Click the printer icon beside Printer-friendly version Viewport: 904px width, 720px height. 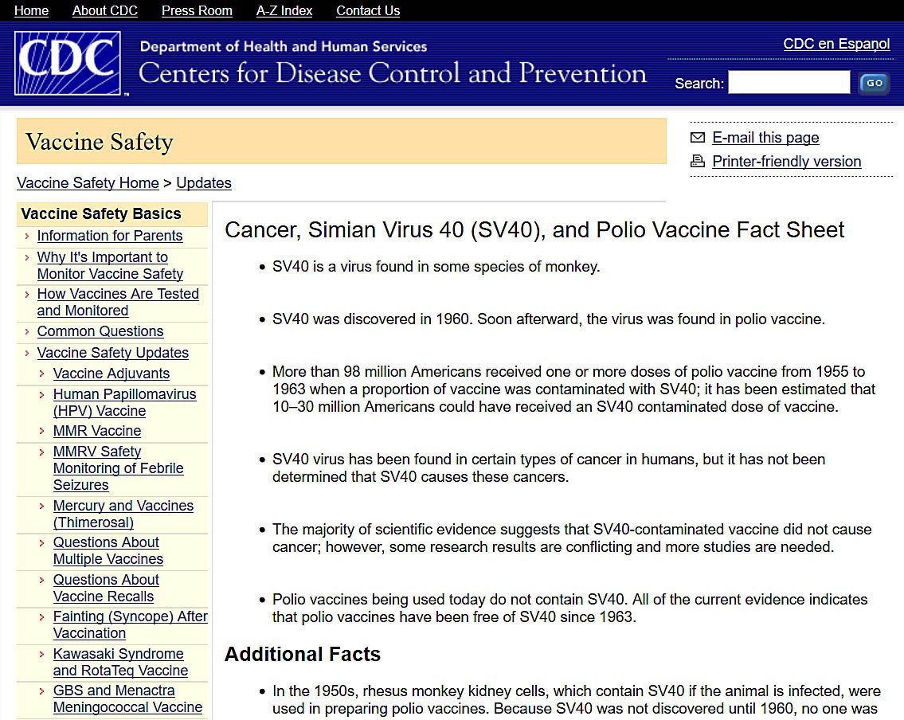(698, 161)
